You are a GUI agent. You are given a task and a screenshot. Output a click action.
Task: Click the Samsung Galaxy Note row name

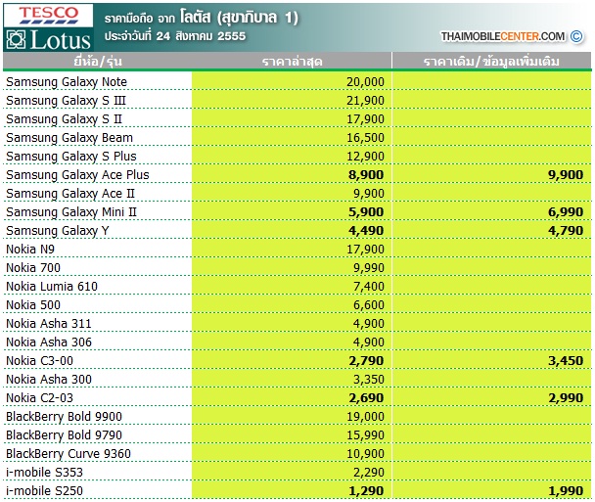coord(67,82)
